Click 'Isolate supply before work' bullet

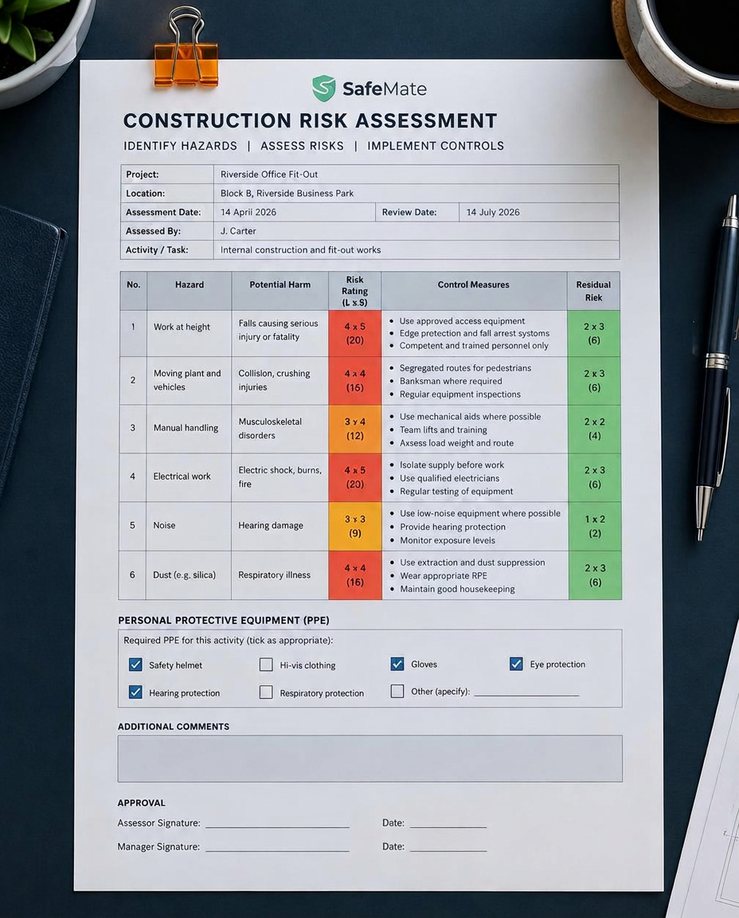(x=452, y=465)
